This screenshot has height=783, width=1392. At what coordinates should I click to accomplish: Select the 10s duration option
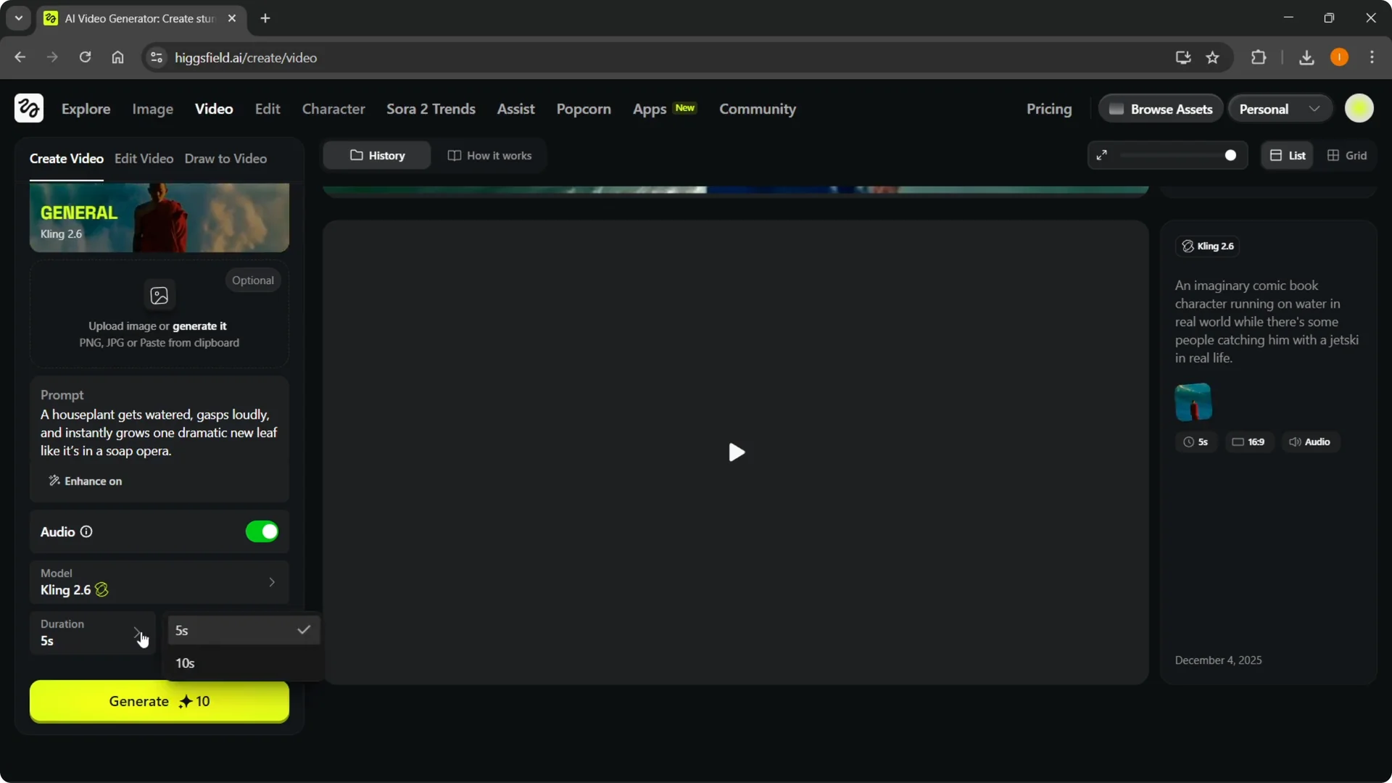(x=185, y=662)
